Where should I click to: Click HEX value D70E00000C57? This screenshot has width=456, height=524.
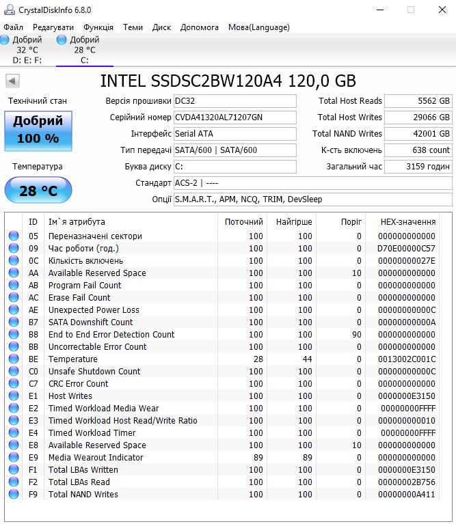[x=406, y=248]
